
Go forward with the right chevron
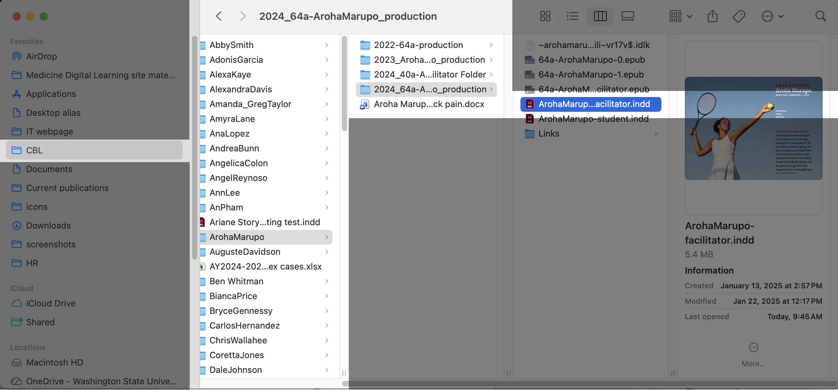click(243, 16)
